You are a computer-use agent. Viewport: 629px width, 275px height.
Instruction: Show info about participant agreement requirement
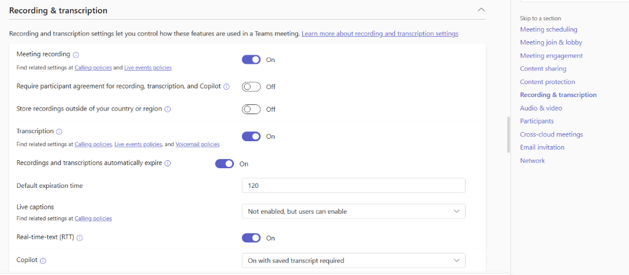click(226, 87)
